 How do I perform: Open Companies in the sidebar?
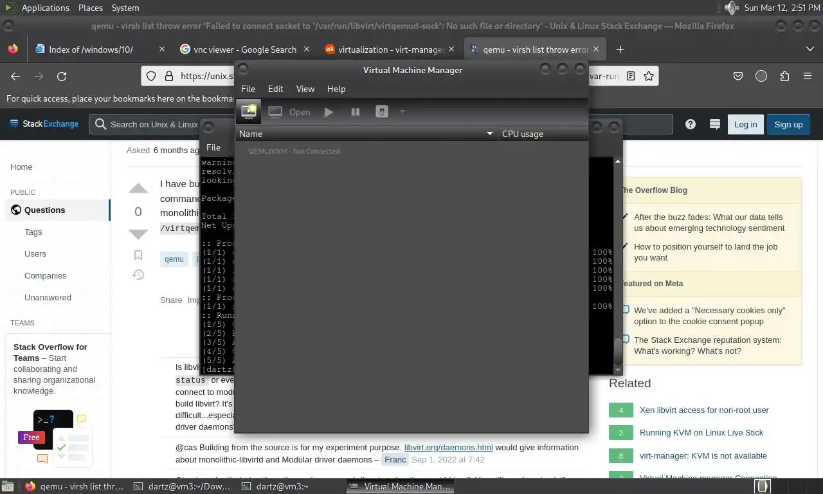[46, 275]
